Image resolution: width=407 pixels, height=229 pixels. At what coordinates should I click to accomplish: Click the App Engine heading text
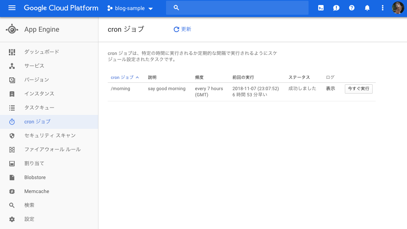click(x=42, y=29)
